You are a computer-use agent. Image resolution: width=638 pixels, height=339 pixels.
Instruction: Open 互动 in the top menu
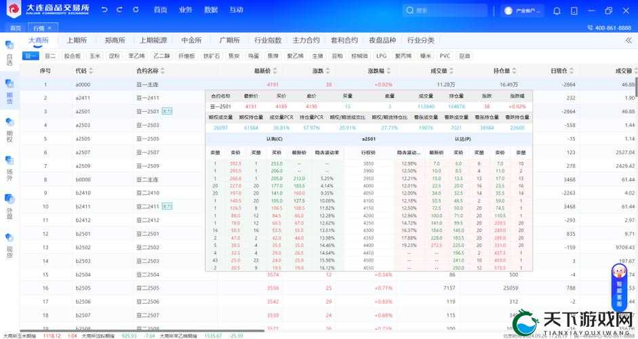pos(236,9)
